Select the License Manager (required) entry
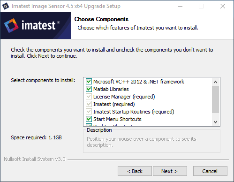The width and height of the screenshot is (234, 182). (x=124, y=97)
